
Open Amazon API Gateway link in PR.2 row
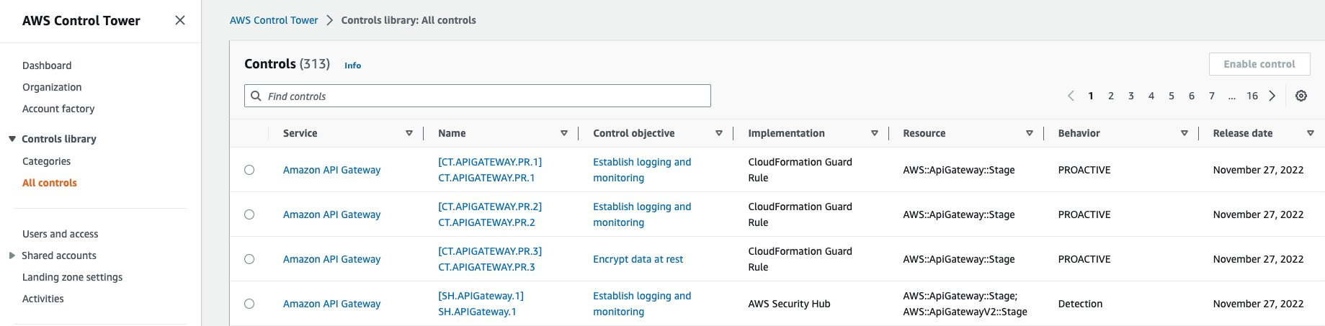point(331,214)
